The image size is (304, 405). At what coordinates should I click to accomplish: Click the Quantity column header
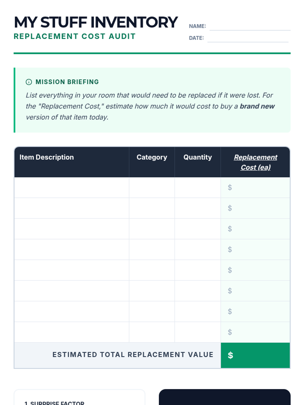[x=198, y=157]
